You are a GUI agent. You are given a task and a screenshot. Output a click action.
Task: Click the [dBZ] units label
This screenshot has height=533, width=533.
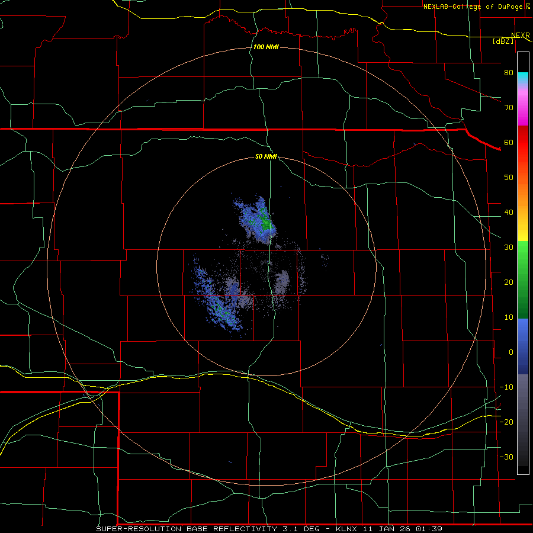tap(503, 41)
